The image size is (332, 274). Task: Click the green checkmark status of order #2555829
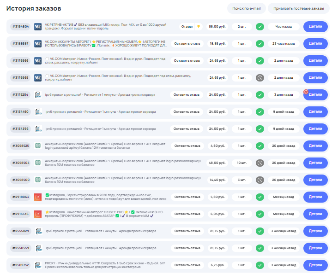(x=260, y=231)
